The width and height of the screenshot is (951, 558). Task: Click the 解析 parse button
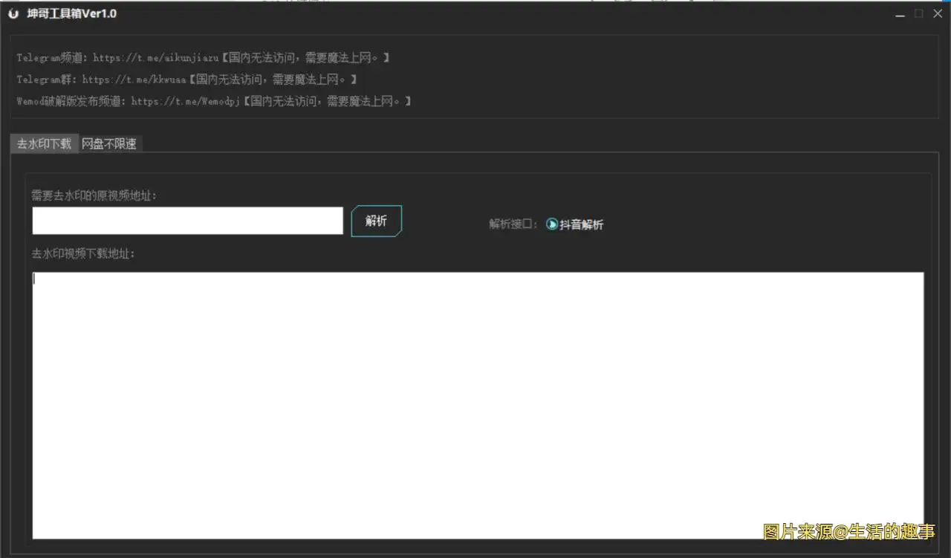[x=376, y=221]
